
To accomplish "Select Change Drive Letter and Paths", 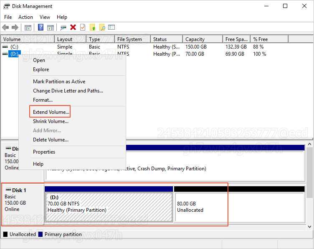I will tap(72, 91).
